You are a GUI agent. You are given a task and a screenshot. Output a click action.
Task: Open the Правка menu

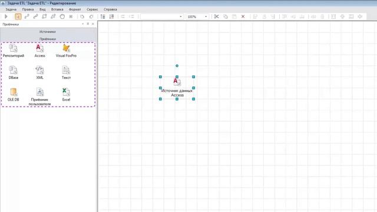(x=28, y=9)
